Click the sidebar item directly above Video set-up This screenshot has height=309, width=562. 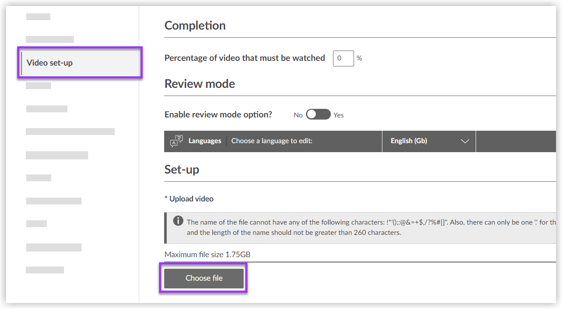tap(50, 39)
